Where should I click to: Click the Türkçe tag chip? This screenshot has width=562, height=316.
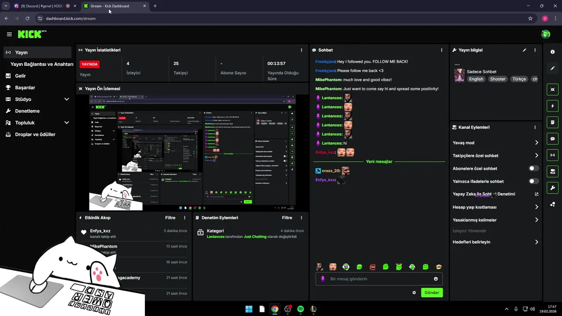(519, 79)
